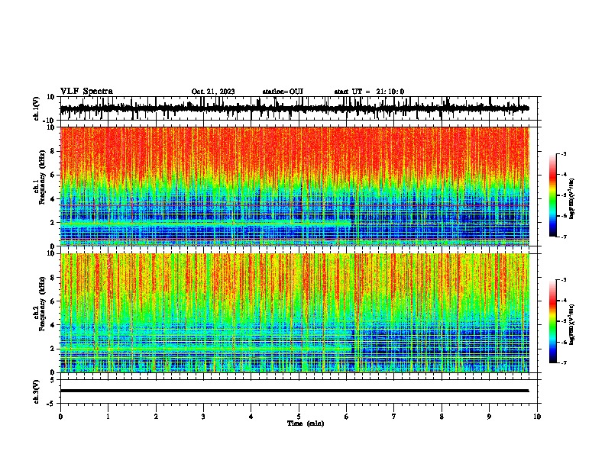605x467 pixels.
Task: Click the ch.1 color bar log(PSD) unit label
Action: (x=572, y=198)
